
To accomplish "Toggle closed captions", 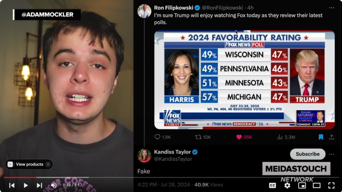I will (x=273, y=185).
